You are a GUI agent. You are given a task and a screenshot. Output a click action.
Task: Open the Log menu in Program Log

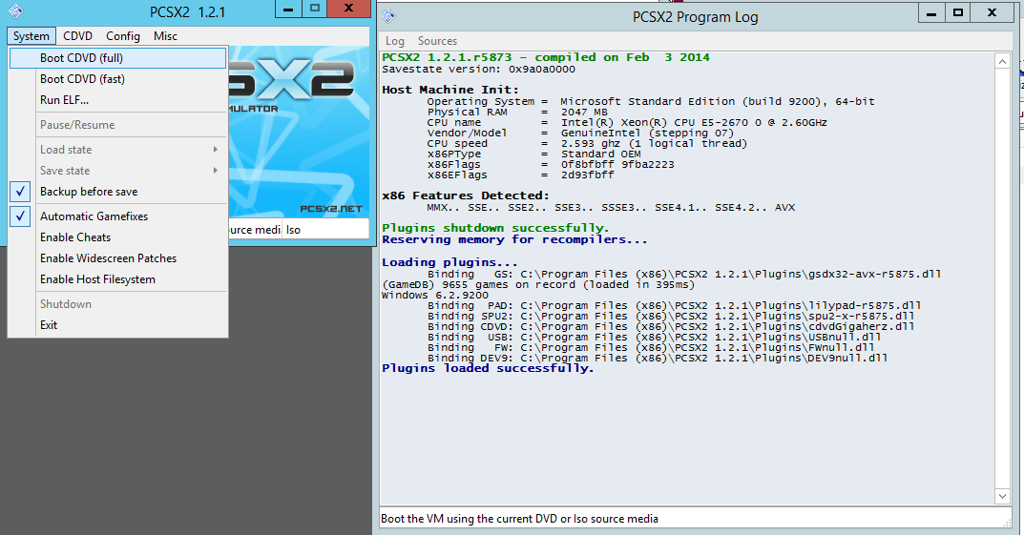tap(394, 41)
